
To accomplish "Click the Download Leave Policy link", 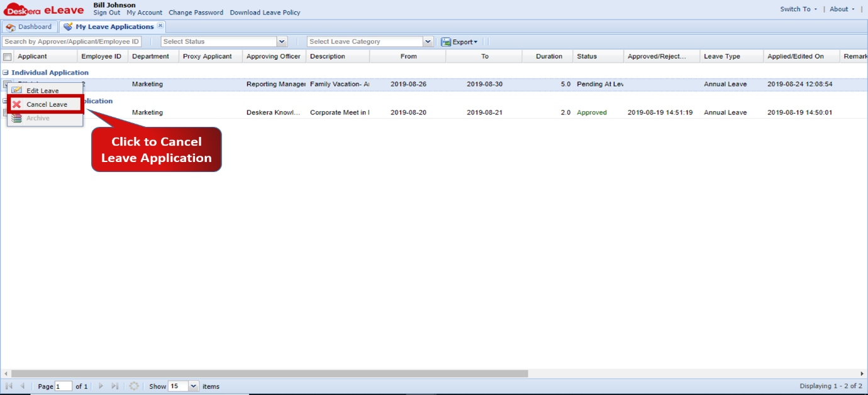I will point(265,12).
